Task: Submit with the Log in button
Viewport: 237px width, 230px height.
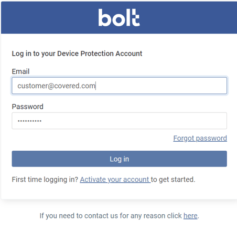Action: pos(120,159)
